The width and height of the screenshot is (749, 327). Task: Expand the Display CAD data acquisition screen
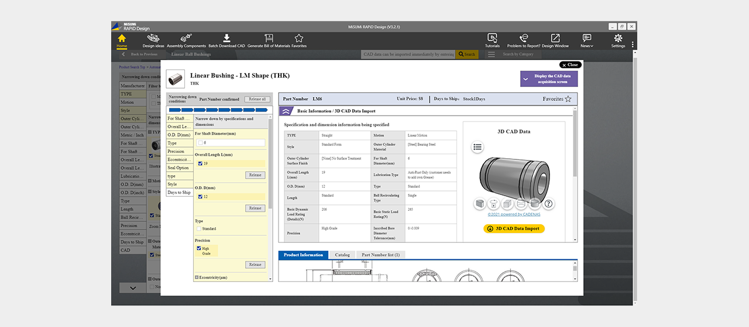click(x=549, y=79)
